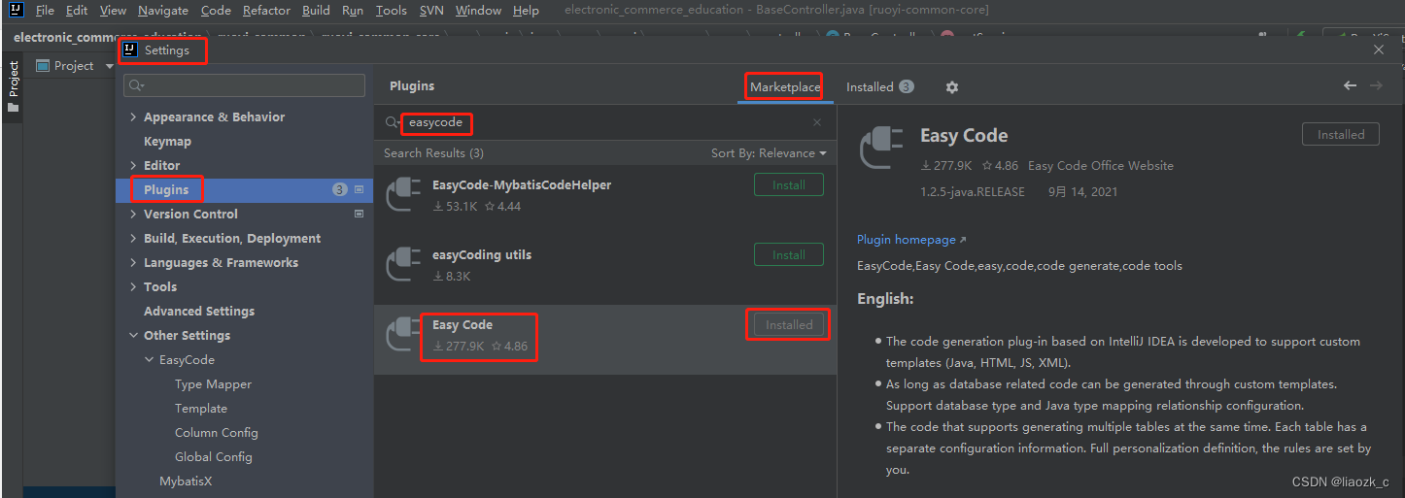This screenshot has width=1405, height=498.
Task: Open the Project side tool window tab
Action: (13, 87)
